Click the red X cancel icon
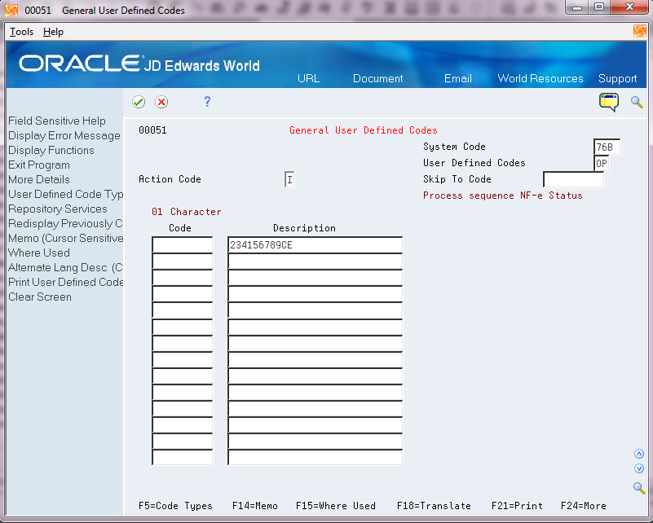 pyautogui.click(x=161, y=102)
